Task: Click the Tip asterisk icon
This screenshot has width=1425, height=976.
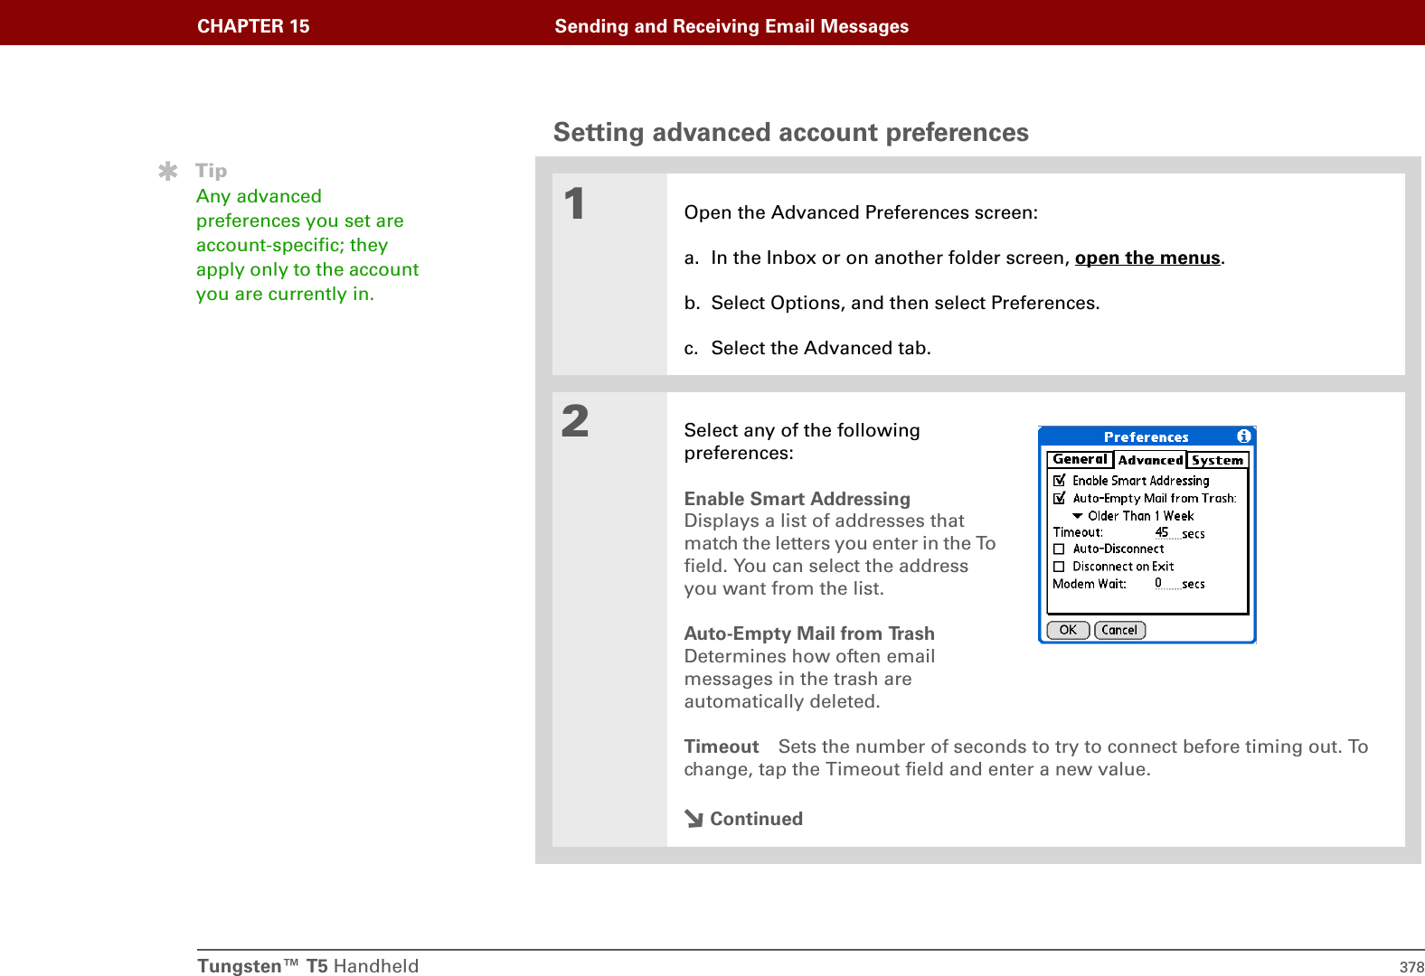Action: (x=168, y=171)
